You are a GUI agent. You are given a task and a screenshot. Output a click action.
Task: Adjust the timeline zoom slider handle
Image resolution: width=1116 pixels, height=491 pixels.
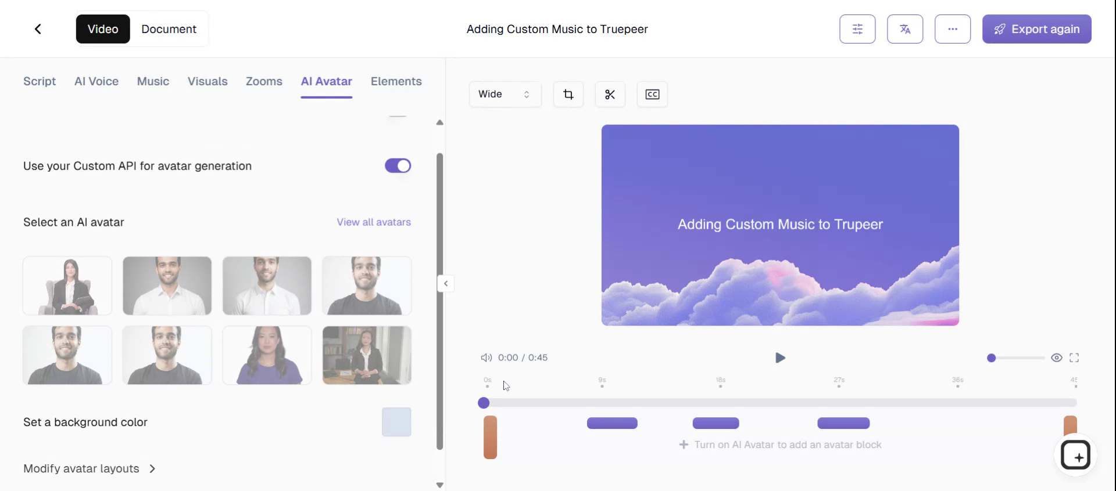coord(992,358)
